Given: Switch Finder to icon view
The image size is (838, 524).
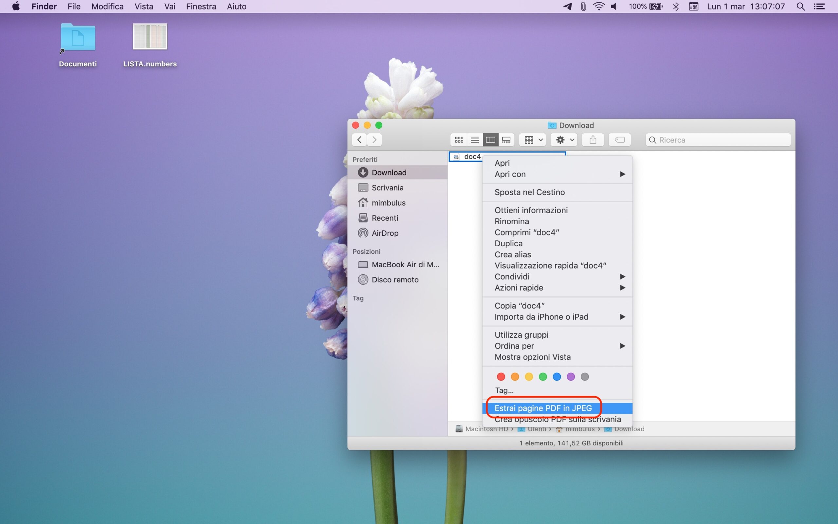Looking at the screenshot, I should click(x=459, y=140).
